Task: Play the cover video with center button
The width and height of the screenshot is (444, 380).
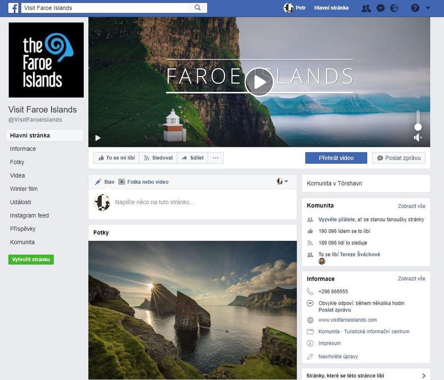Action: [259, 82]
